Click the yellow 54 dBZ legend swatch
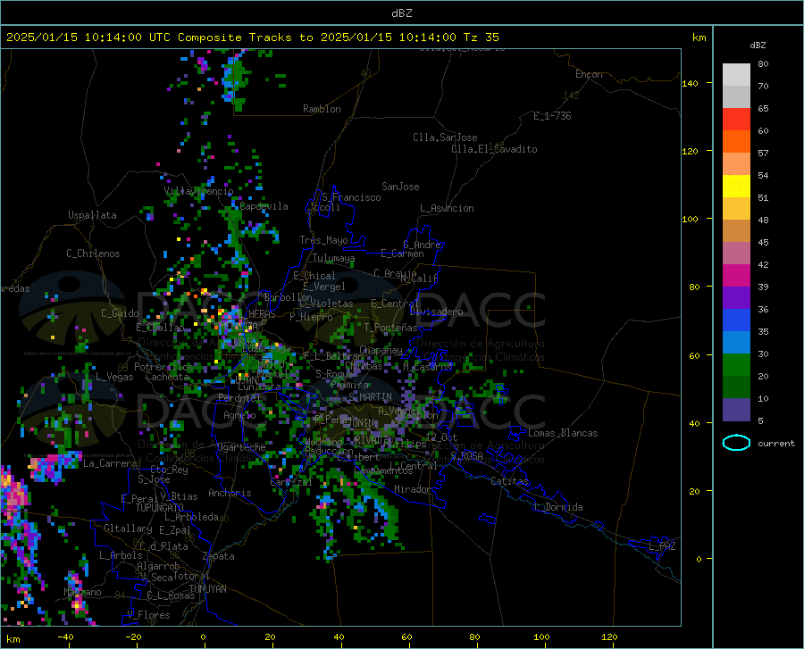 point(736,187)
